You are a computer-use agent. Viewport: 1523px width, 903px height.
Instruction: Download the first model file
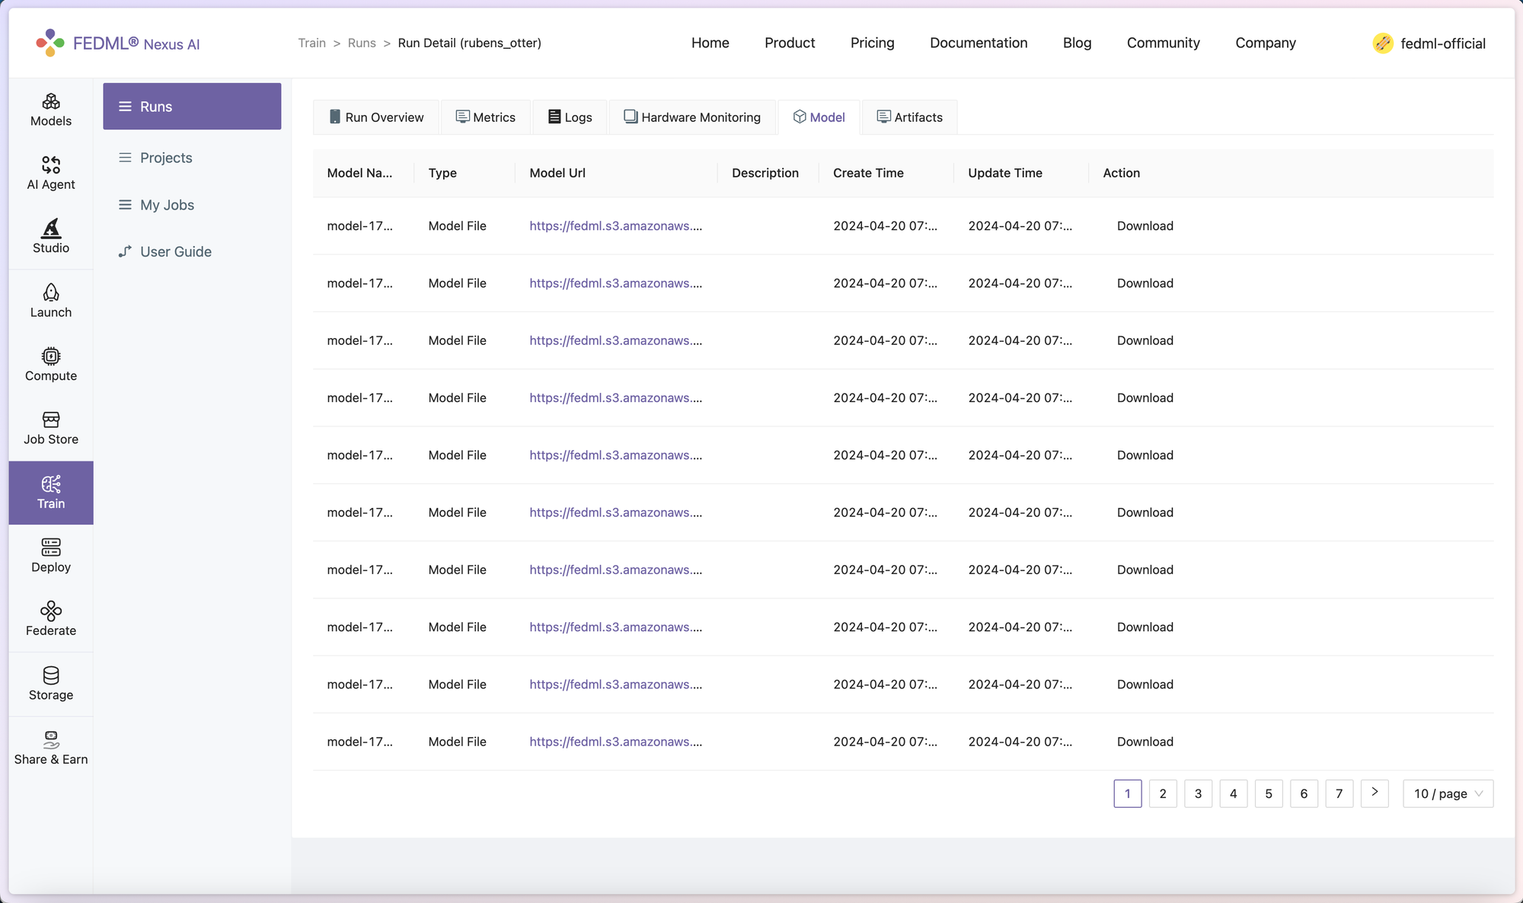[1145, 226]
